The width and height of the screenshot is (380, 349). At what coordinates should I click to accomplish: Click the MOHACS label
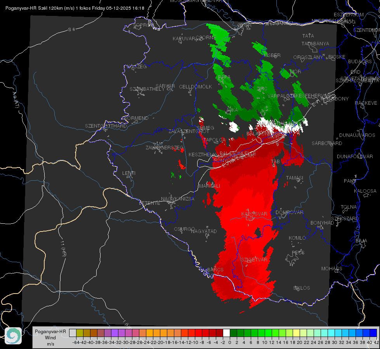pyautogui.click(x=332, y=269)
